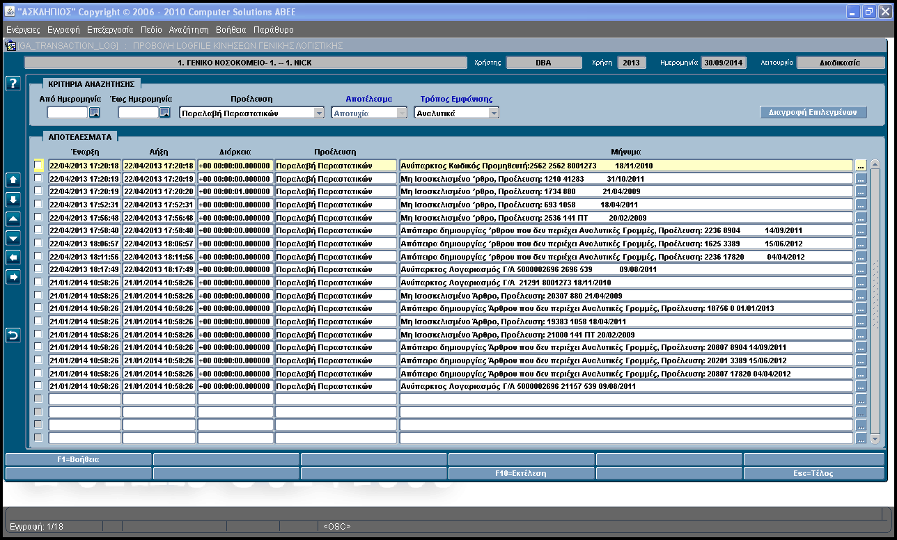Tick checkbox of row 22/04/2013 18:17:49
Viewport: 897px width, 540px height.
(38, 269)
